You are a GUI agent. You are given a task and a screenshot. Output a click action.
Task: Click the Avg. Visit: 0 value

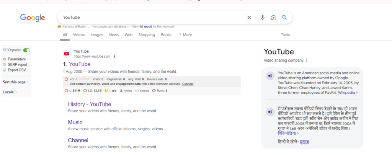[x=136, y=79]
